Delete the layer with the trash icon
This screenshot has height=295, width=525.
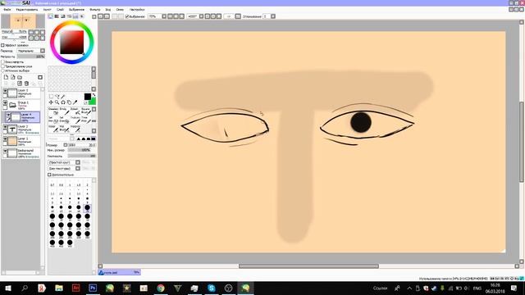coord(26,84)
